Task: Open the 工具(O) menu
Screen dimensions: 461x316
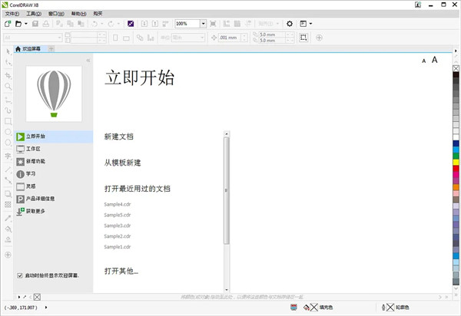Action: click(34, 14)
